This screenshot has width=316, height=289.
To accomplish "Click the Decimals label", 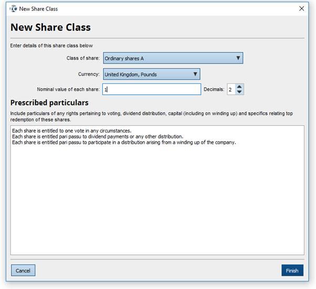I will click(214, 90).
